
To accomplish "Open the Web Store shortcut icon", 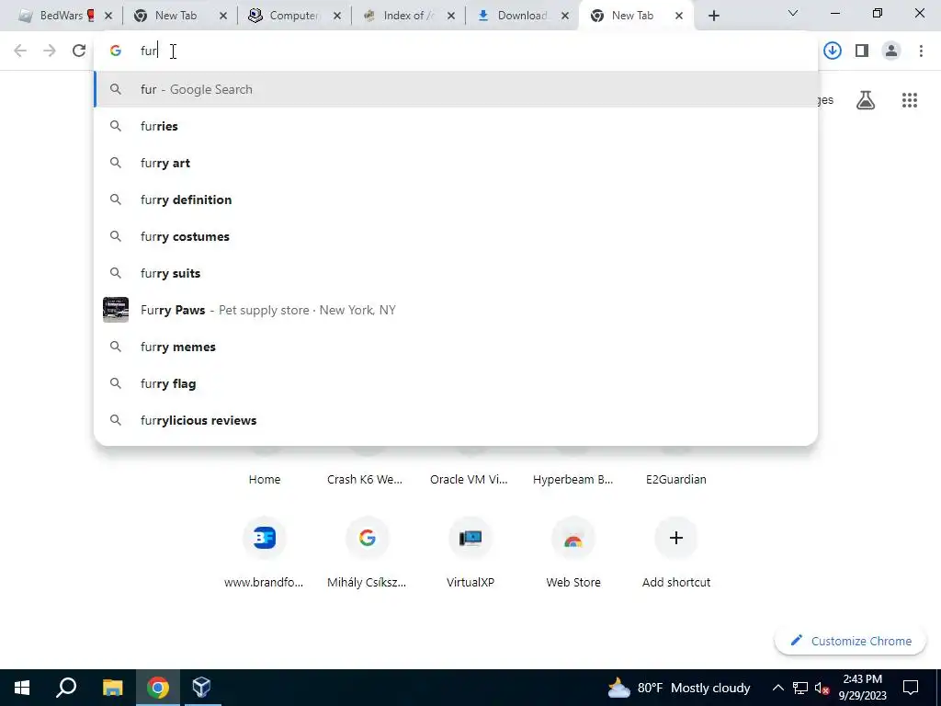I will (x=573, y=537).
